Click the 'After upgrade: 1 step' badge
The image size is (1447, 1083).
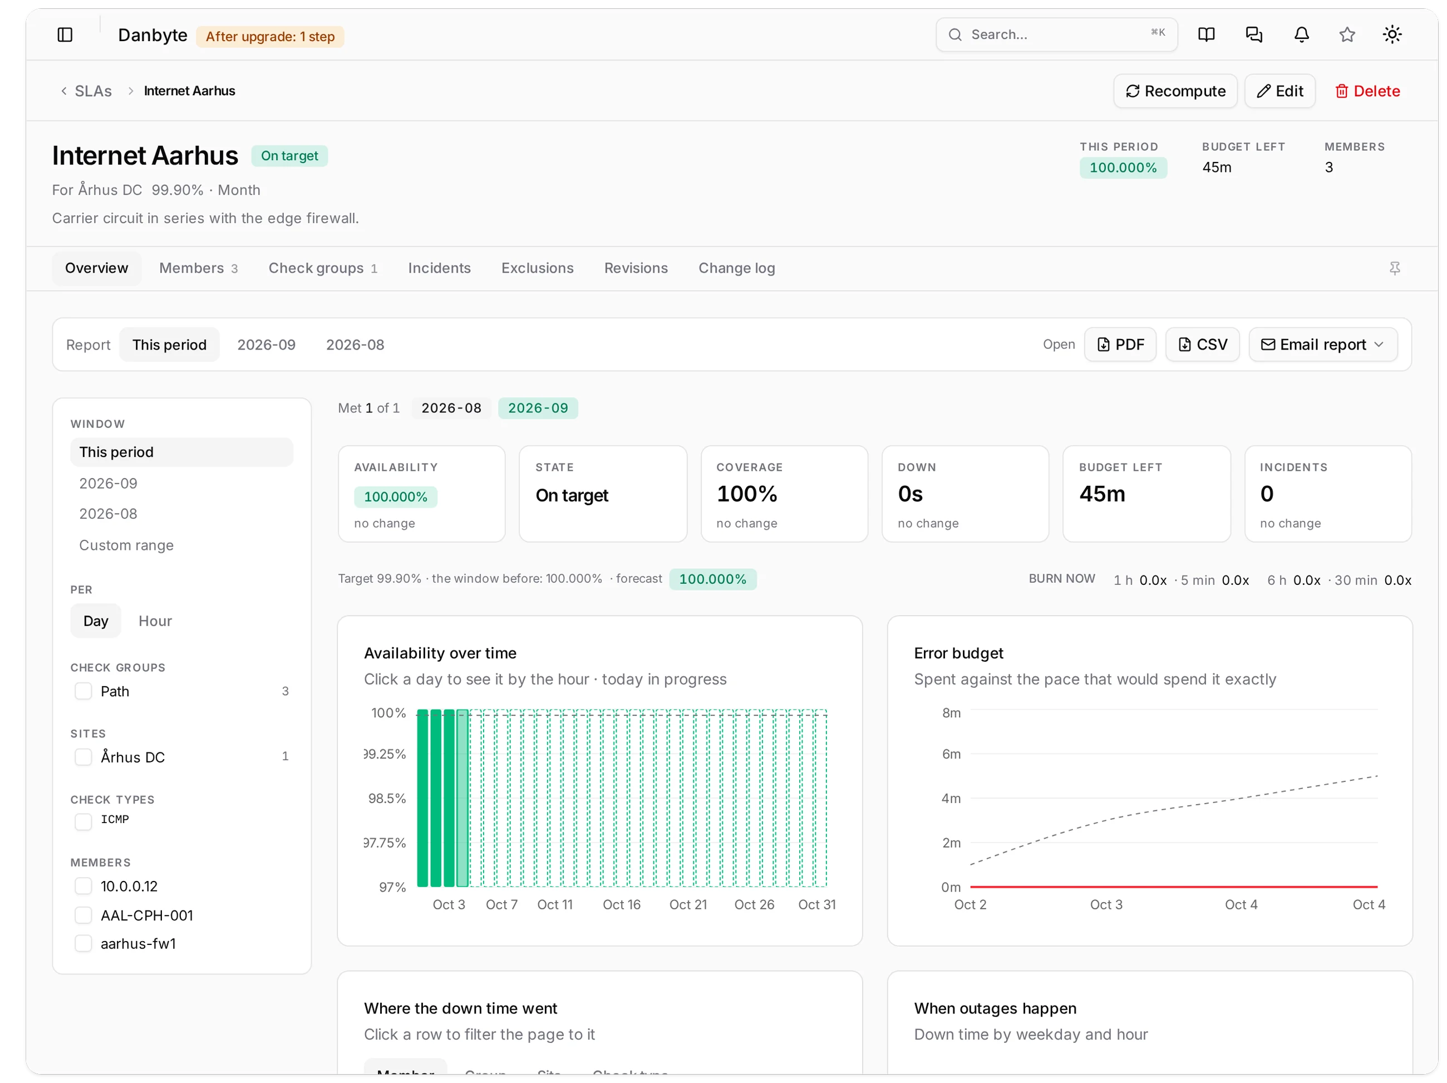[x=270, y=37]
